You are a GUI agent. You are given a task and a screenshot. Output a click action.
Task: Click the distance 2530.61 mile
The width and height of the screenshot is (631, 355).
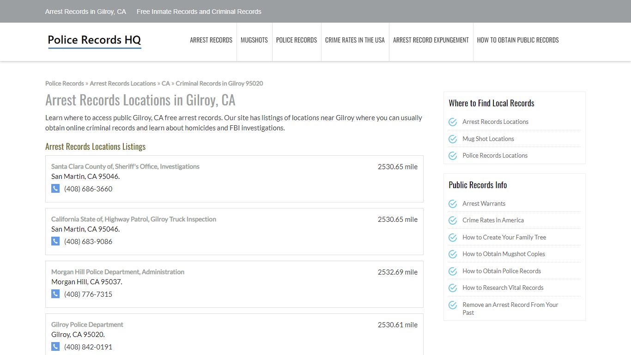click(x=398, y=324)
